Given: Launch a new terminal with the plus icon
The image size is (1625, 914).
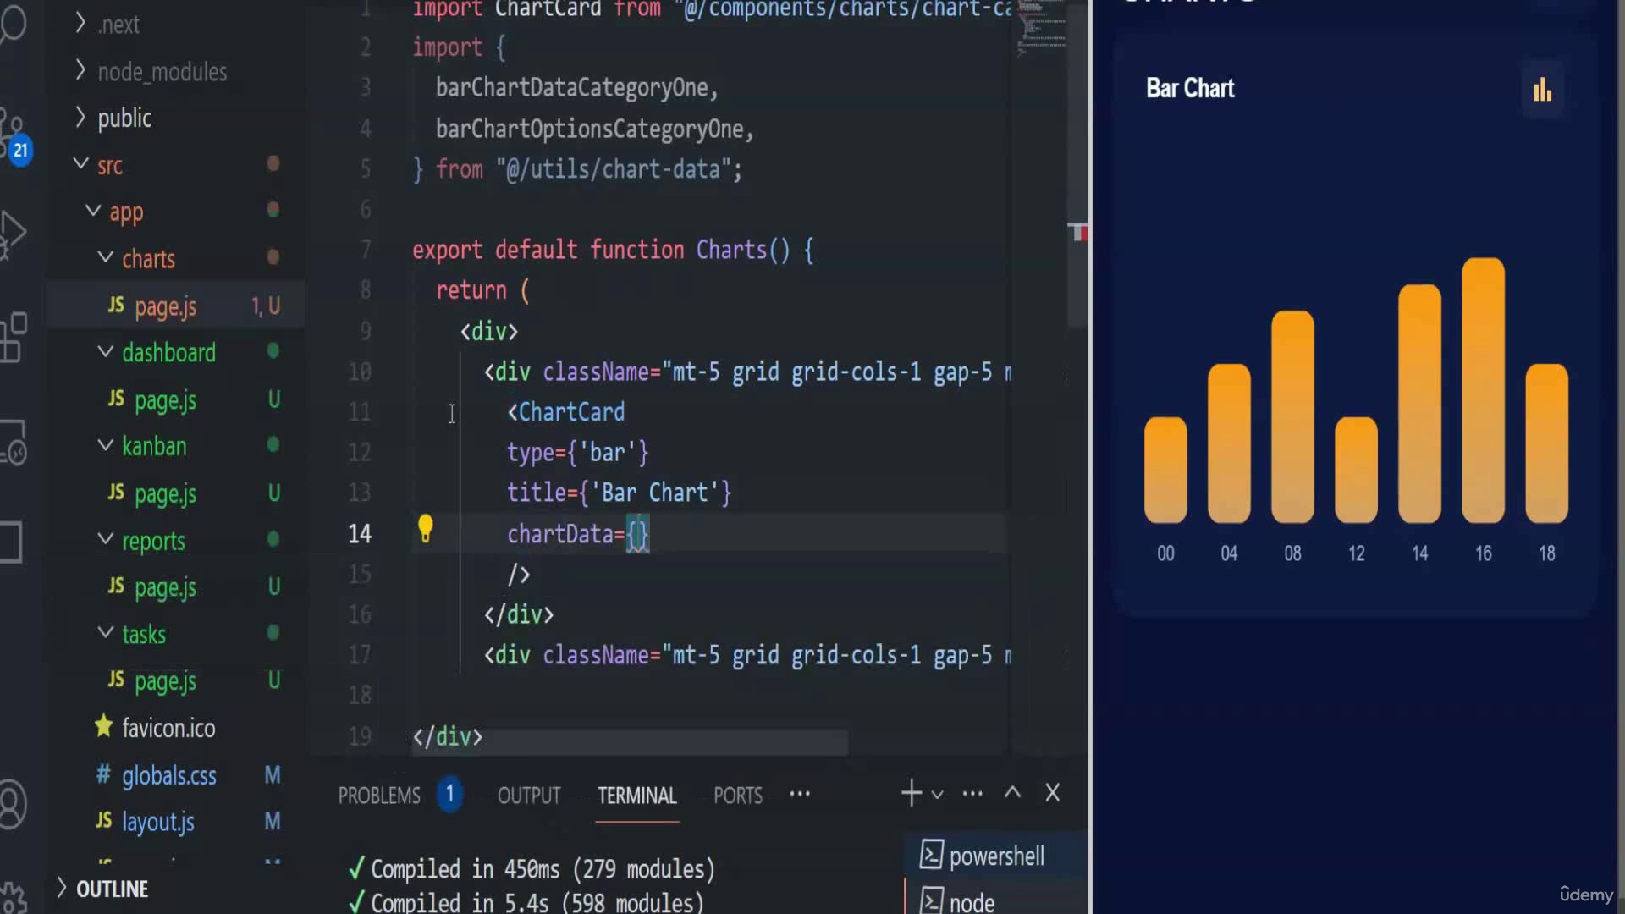Looking at the screenshot, I should pos(911,794).
